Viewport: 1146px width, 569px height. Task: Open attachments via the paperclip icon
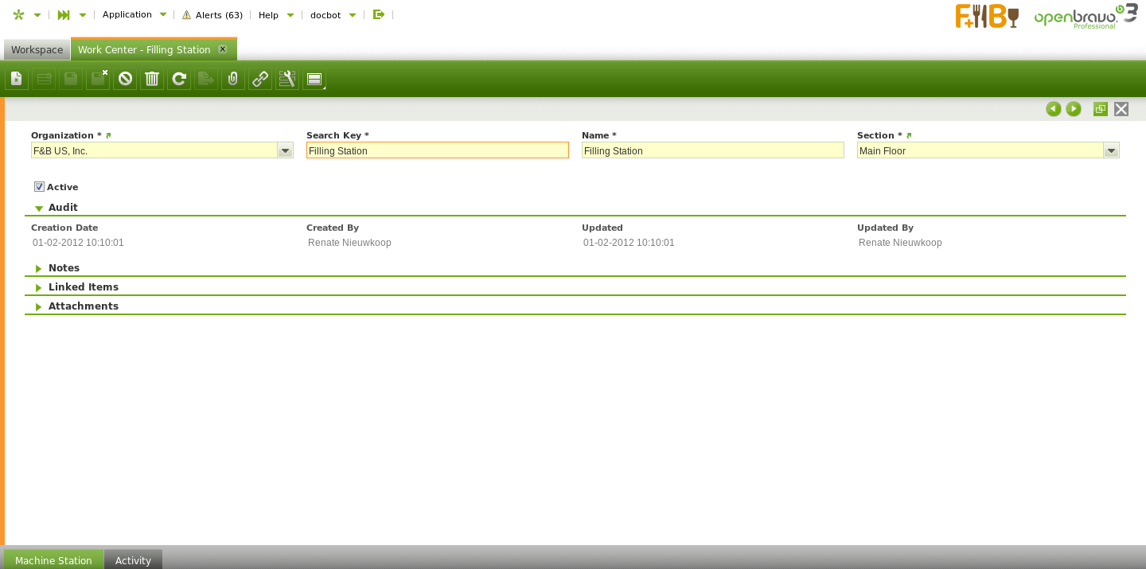click(233, 79)
